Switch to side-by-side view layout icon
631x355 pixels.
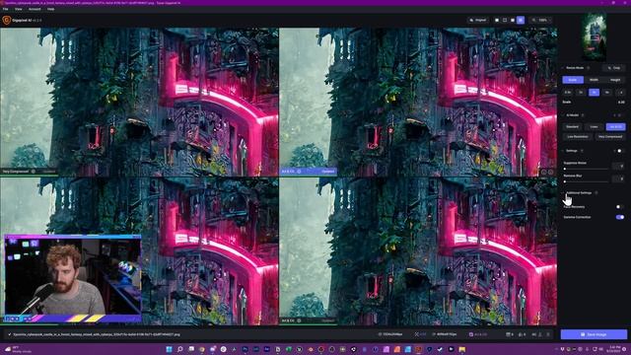point(513,20)
